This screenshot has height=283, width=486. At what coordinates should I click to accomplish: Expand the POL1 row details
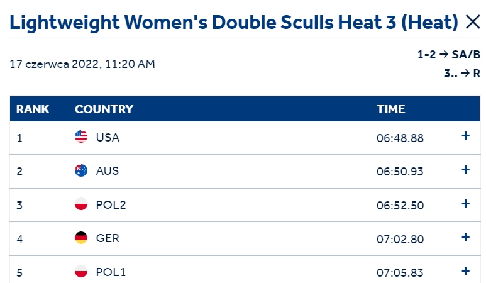click(465, 271)
